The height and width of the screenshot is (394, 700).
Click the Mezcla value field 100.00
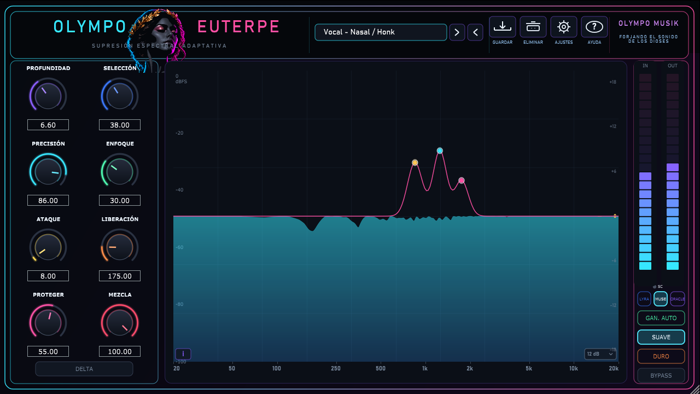click(120, 351)
